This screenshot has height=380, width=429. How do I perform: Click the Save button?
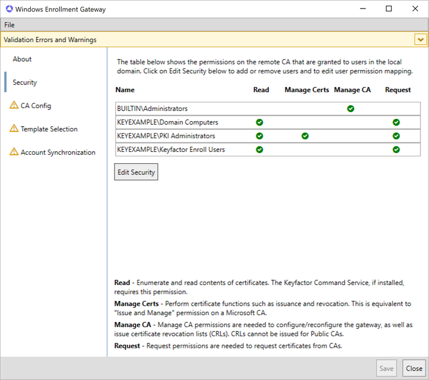(x=386, y=369)
